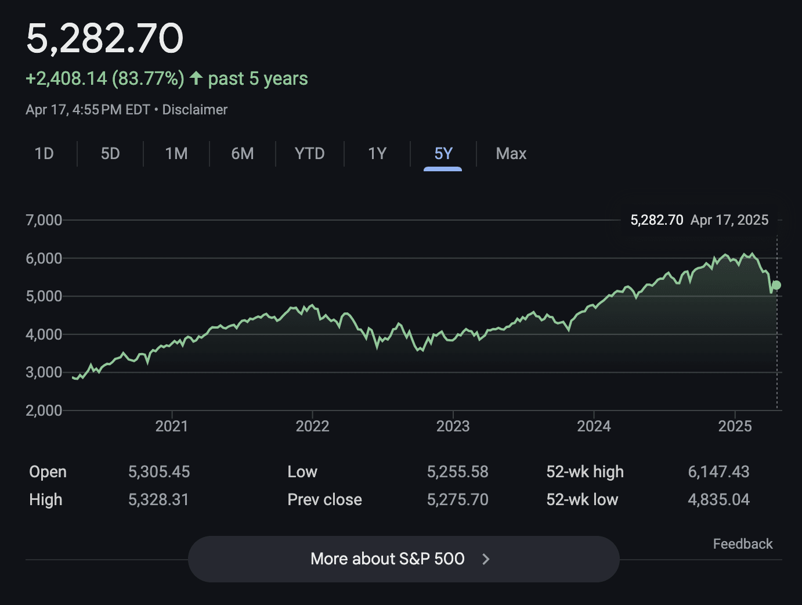This screenshot has width=802, height=605.
Task: Click the More about S&P 500 button
Action: tap(404, 559)
